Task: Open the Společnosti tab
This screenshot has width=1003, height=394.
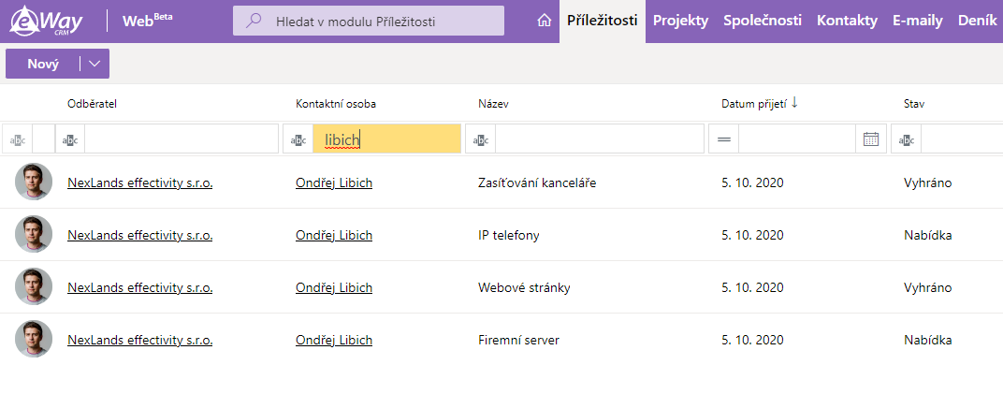Action: tap(763, 21)
